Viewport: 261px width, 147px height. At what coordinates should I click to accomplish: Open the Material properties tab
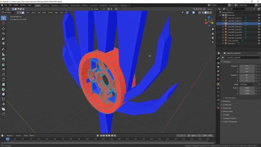click(218, 108)
